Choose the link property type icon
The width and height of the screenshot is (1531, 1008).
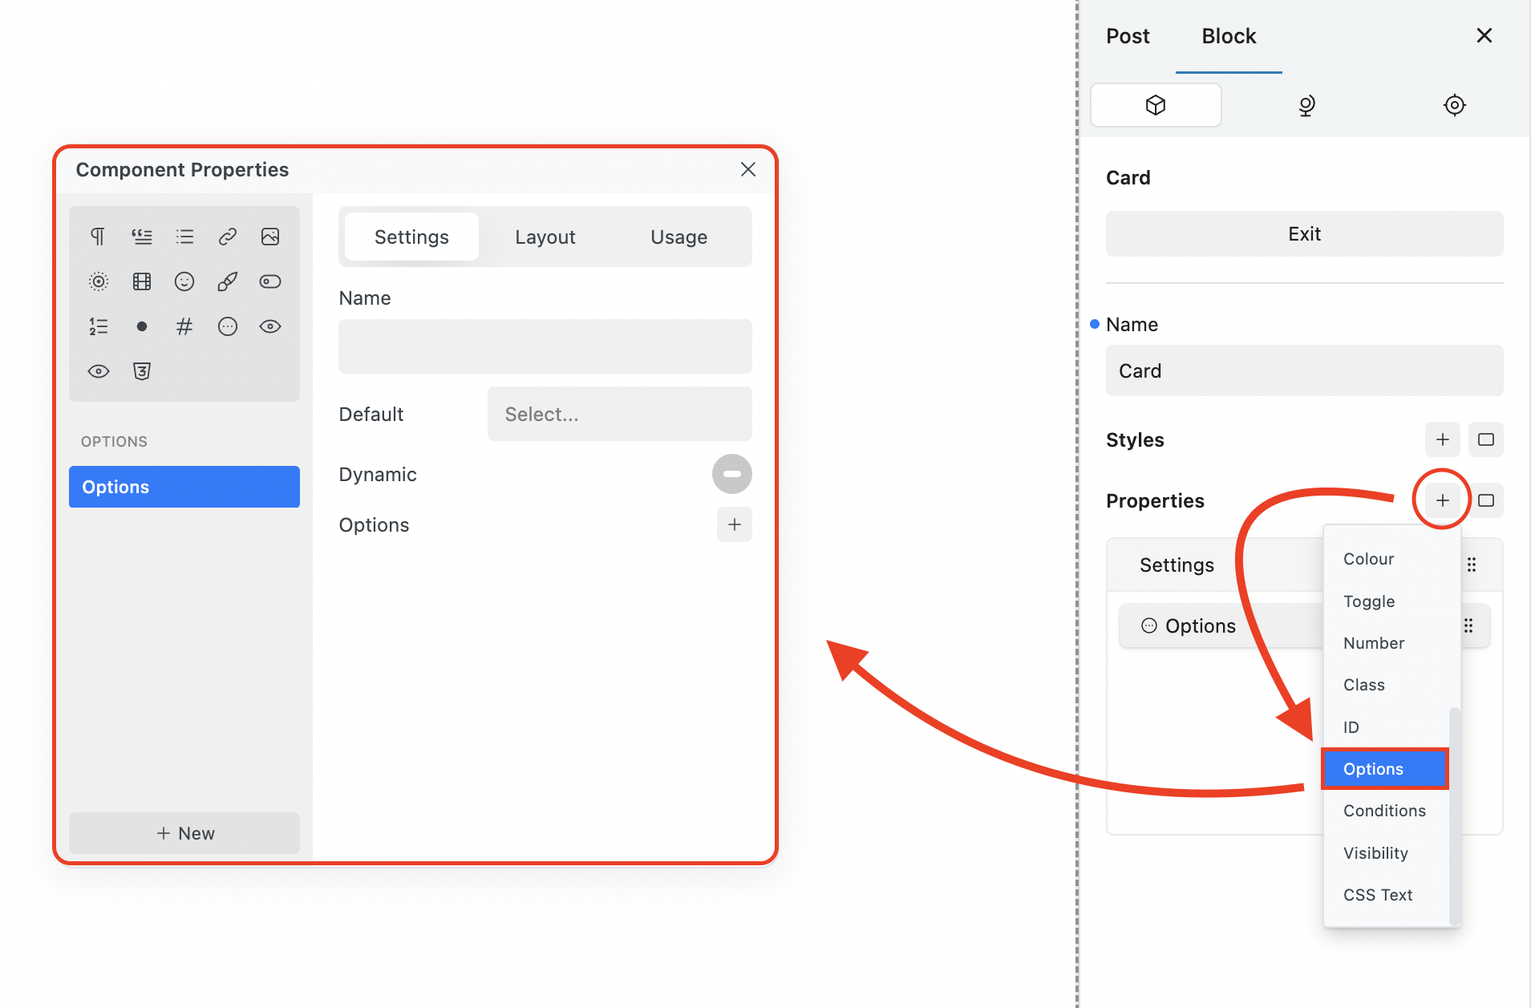(228, 237)
